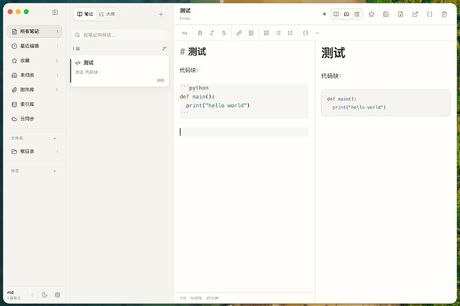Save the note with floppy icon
Screen dimensions: 460x306
pyautogui.click(x=386, y=14)
